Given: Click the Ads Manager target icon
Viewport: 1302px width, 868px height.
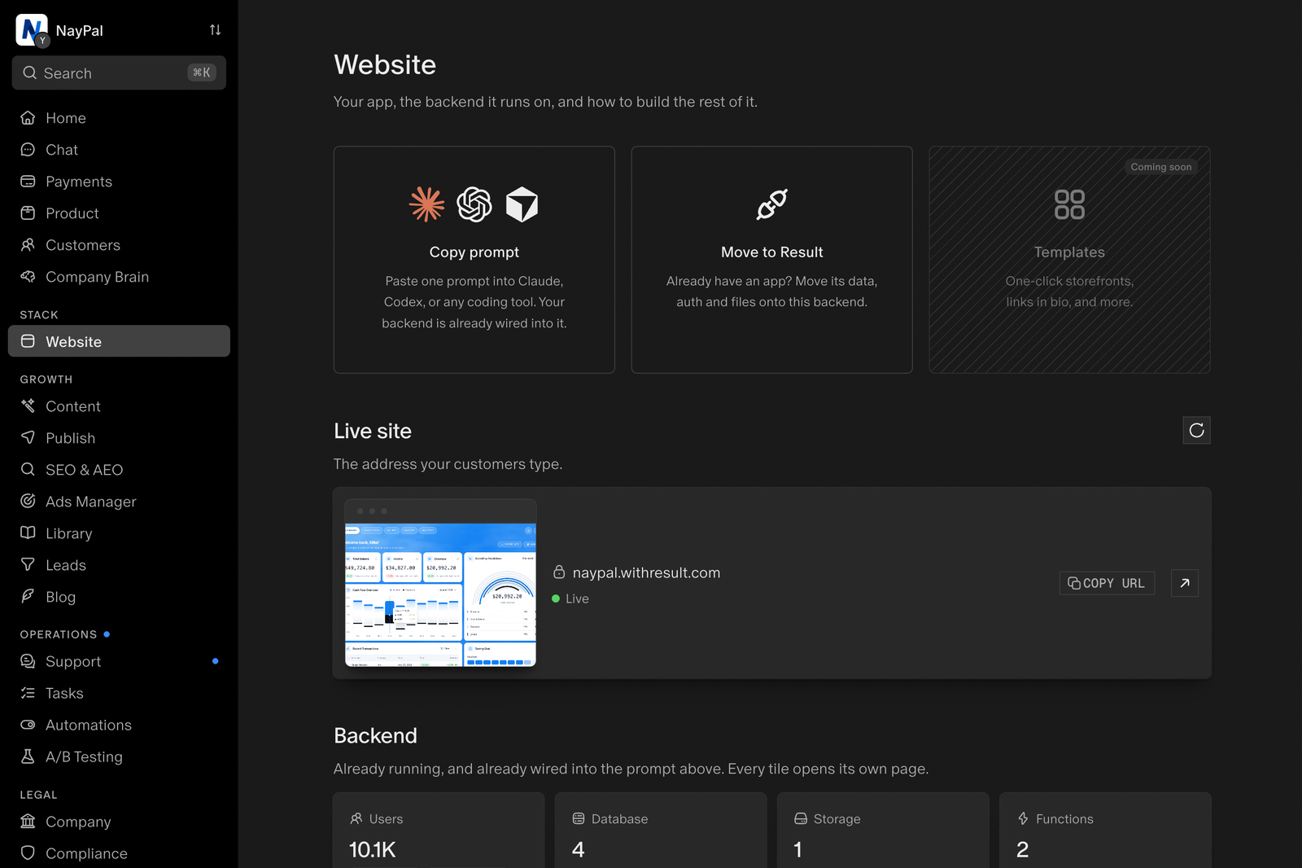Looking at the screenshot, I should point(28,501).
